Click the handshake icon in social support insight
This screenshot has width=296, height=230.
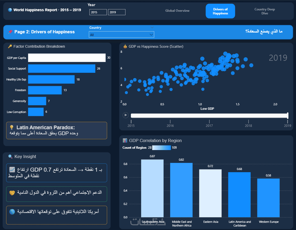click(x=12, y=193)
